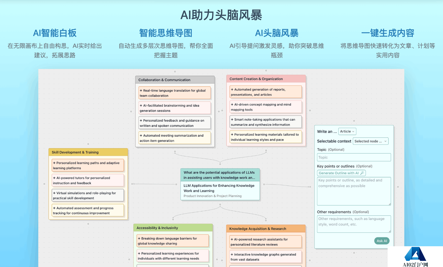Select Automated assessment and progress tracking node
Screen dimensions: 443x267
click(x=88, y=211)
